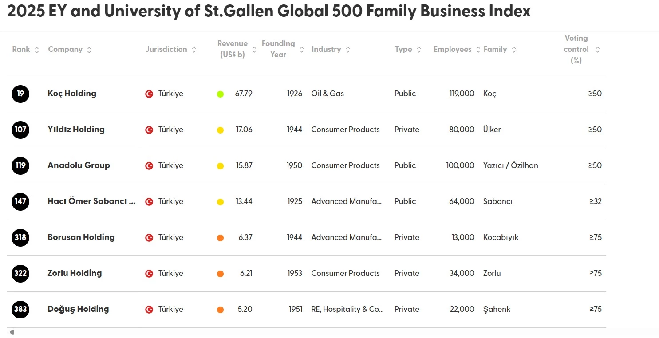
Task: Click the horizontal scroll left arrow
Action: coord(12,332)
